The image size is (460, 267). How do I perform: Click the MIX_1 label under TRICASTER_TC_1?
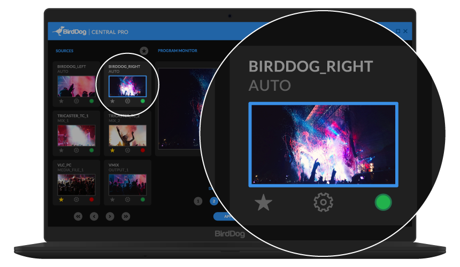tap(63, 121)
